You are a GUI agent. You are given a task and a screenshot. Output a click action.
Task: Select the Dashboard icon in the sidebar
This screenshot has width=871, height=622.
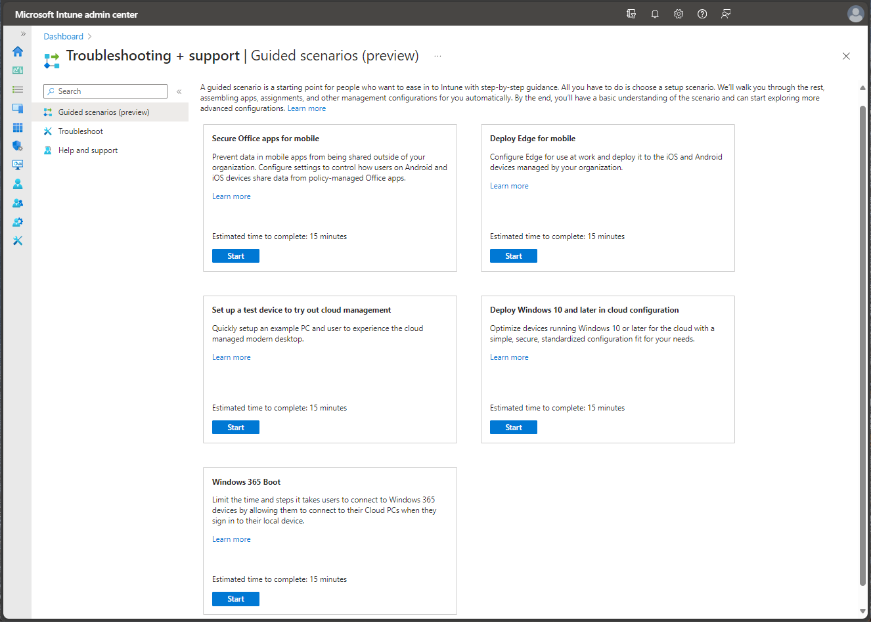click(x=18, y=70)
